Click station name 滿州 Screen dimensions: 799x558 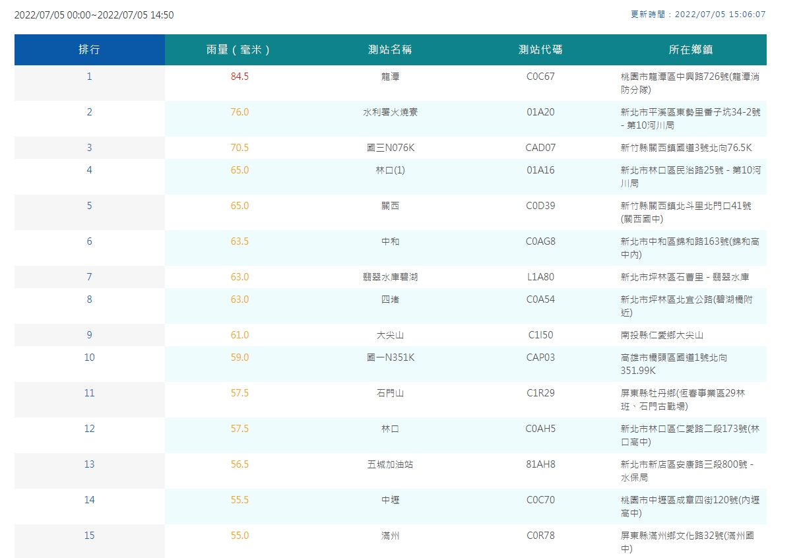(x=390, y=536)
